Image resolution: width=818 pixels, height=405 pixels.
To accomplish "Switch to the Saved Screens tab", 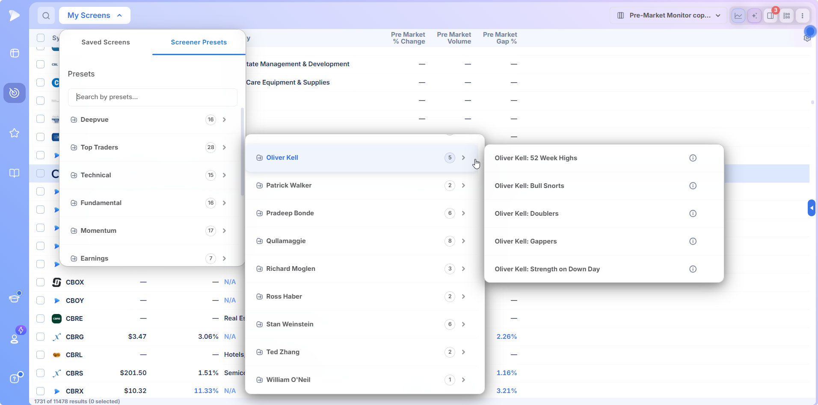I will 106,42.
